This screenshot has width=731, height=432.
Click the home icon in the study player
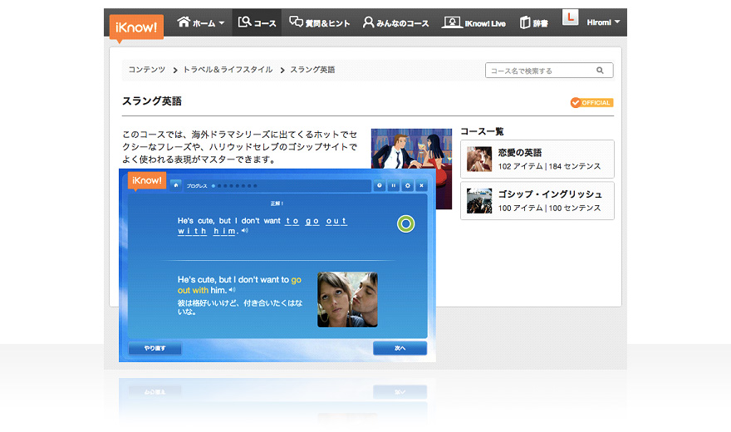pyautogui.click(x=176, y=185)
